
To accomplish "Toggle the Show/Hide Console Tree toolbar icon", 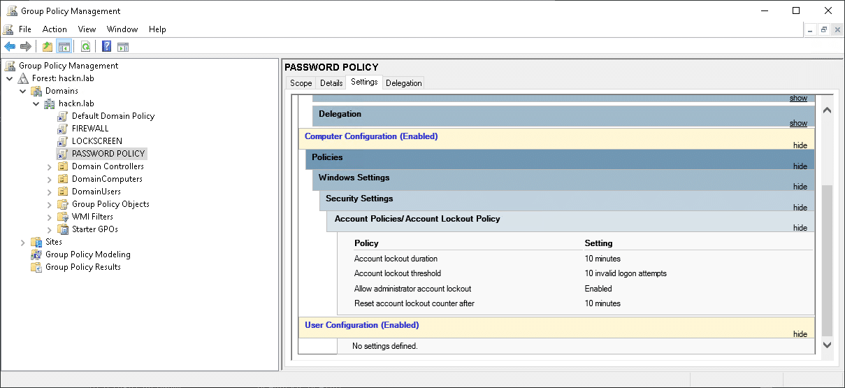I will click(64, 47).
